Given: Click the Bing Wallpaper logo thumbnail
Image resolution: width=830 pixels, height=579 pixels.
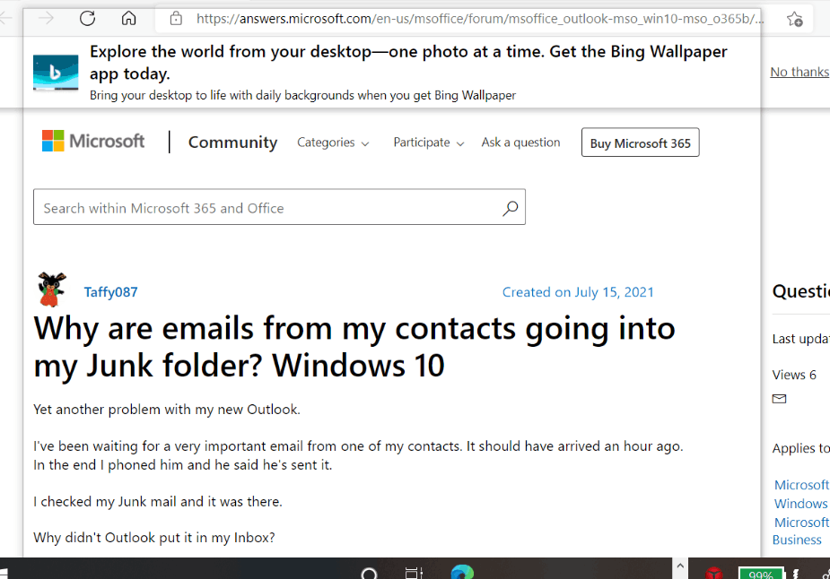Looking at the screenshot, I should 56,73.
